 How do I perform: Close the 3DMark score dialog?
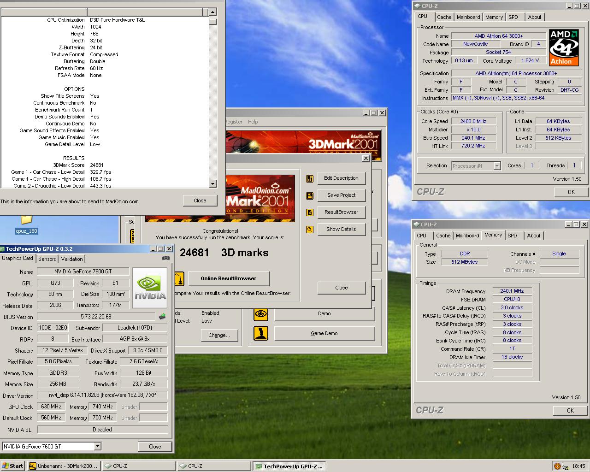coord(341,288)
